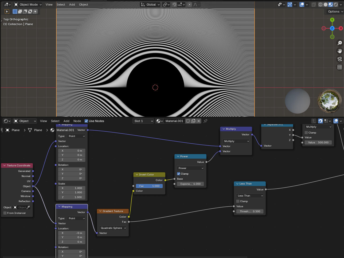The image size is (344, 258).
Task: Toggle X-ray mode icon
Action: pyautogui.click(x=314, y=5)
